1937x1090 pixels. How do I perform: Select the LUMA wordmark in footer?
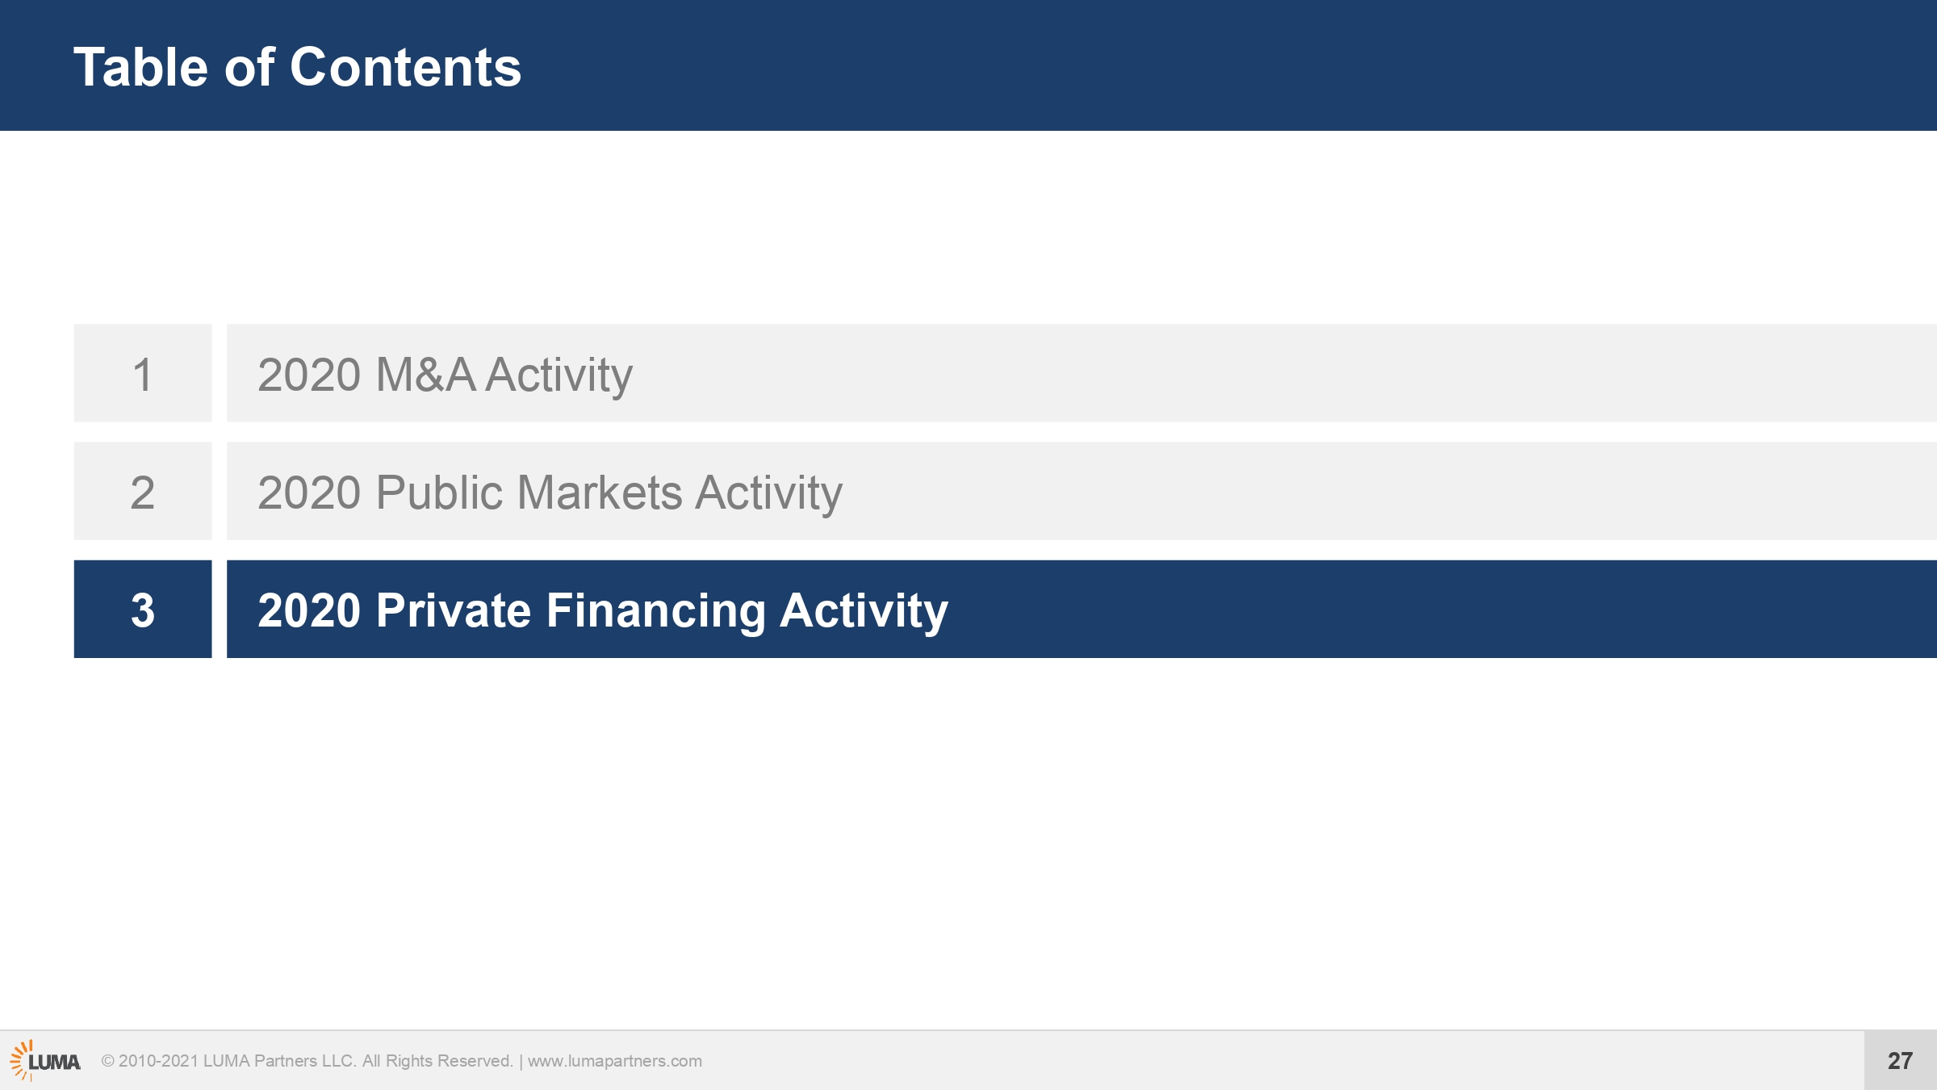point(55,1063)
